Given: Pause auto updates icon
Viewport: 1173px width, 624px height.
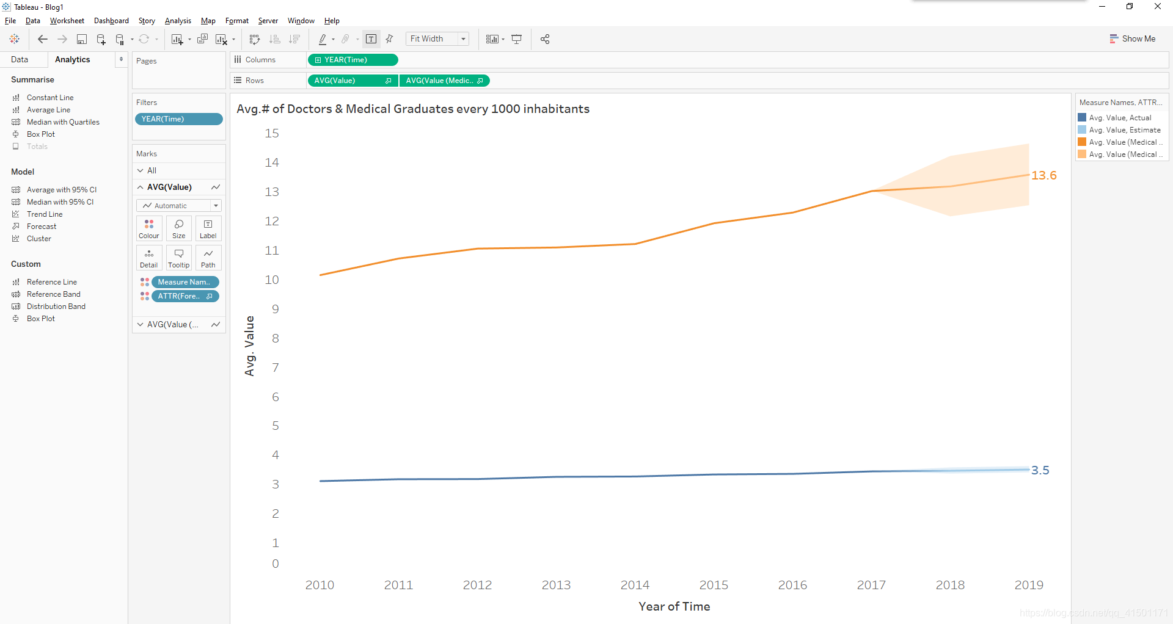Looking at the screenshot, I should pos(120,39).
